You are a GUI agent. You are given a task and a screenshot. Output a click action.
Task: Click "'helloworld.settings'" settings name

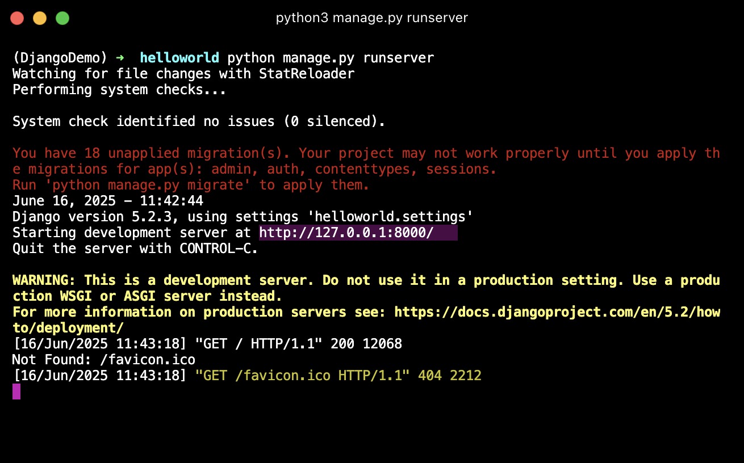390,217
